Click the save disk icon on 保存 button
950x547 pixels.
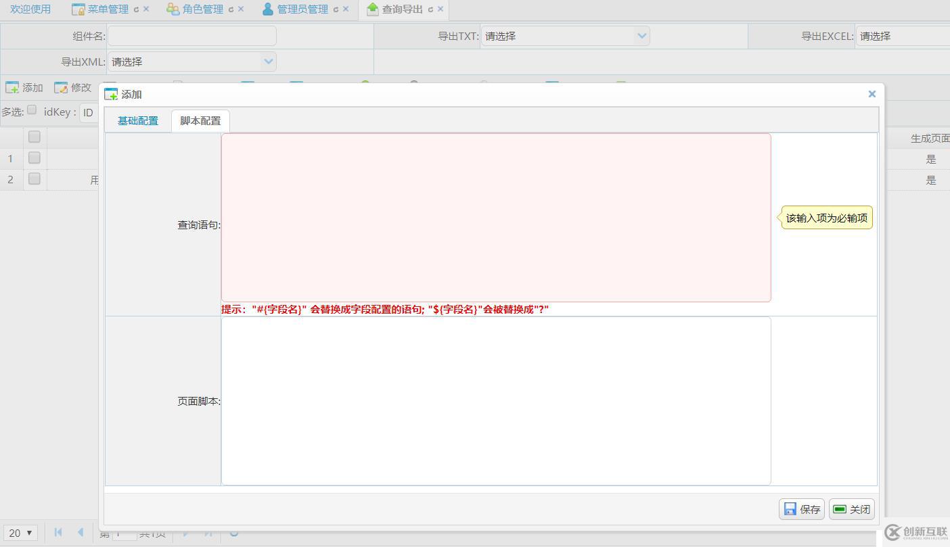pos(790,509)
